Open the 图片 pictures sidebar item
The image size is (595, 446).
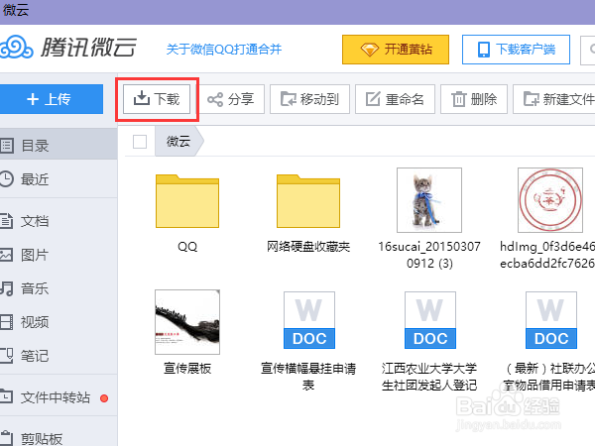pos(59,255)
